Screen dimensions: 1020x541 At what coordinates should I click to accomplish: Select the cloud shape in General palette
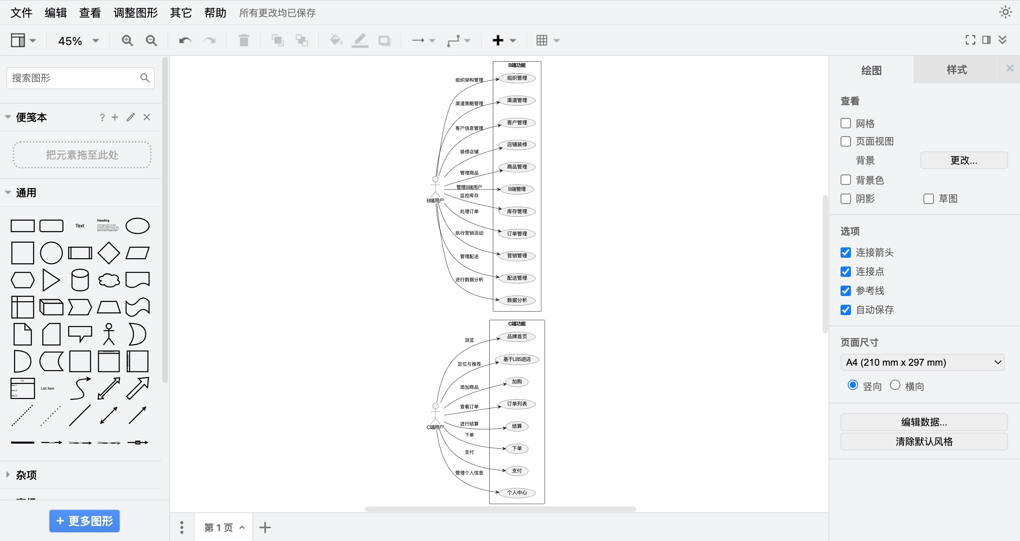pyautogui.click(x=109, y=280)
